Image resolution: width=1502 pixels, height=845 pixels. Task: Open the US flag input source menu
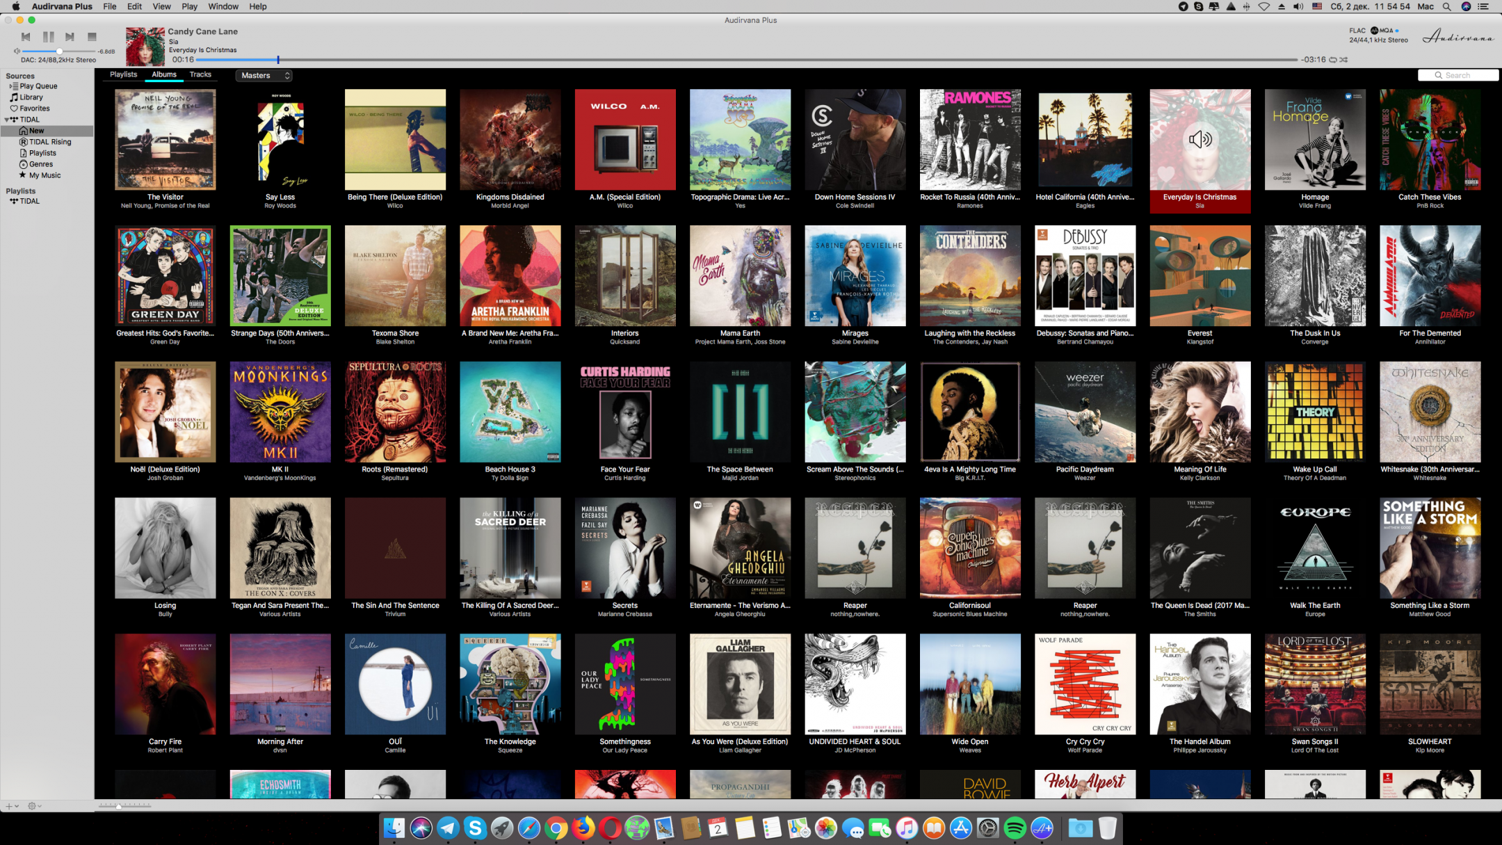click(1316, 6)
